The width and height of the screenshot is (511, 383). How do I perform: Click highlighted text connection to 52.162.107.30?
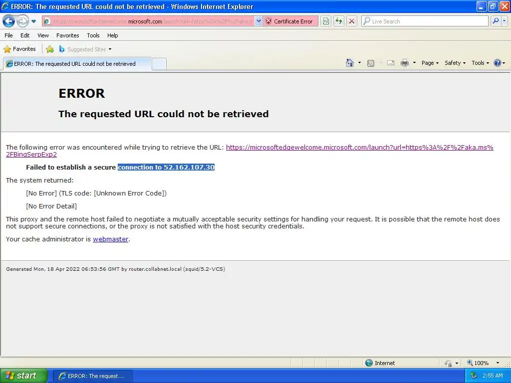pyautogui.click(x=166, y=168)
